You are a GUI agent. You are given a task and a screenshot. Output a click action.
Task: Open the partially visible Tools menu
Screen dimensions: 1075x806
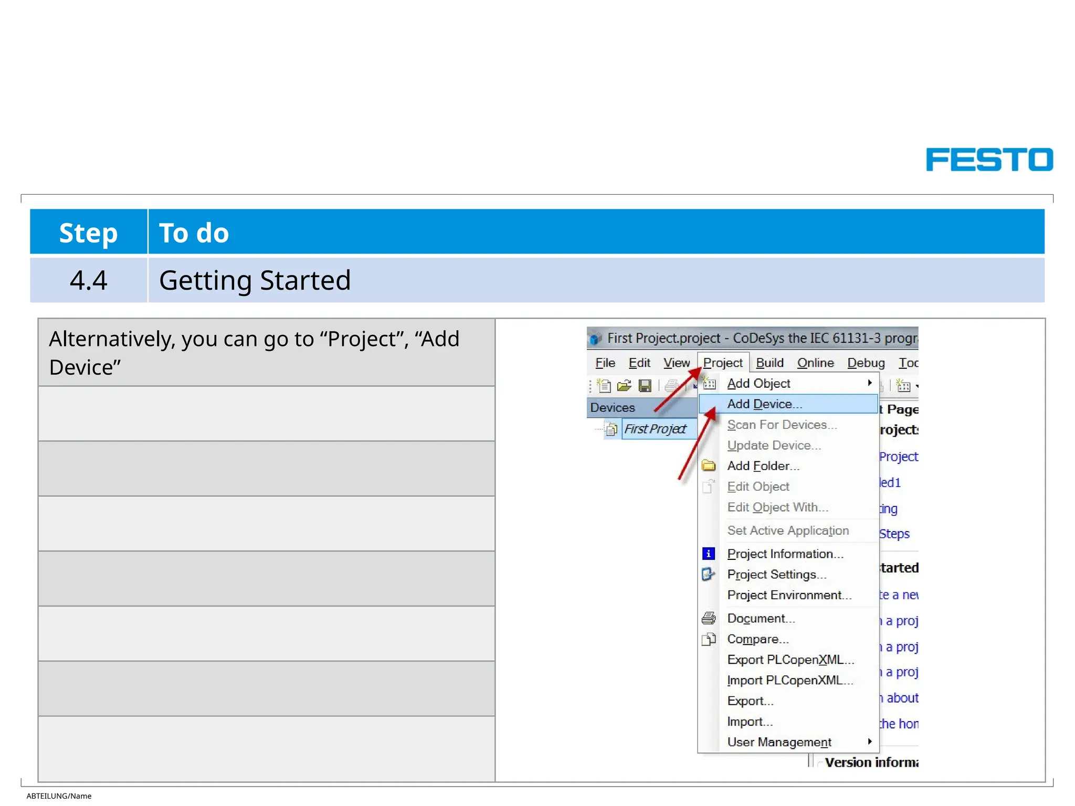908,363
